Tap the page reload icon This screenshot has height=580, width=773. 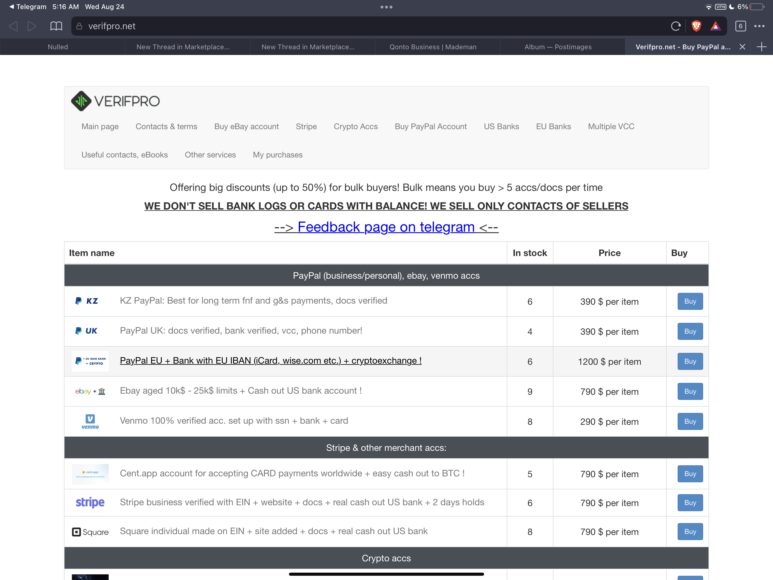pos(675,26)
